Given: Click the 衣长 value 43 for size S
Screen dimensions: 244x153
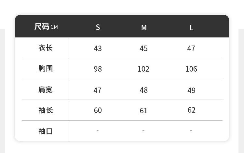Looking at the screenshot, I should tap(98, 49).
